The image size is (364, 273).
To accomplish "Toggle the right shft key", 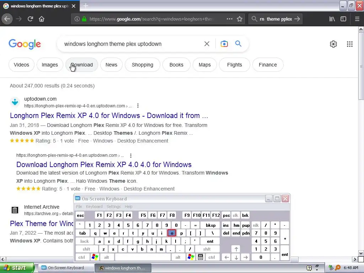I will [x=207, y=249].
